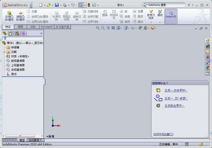This screenshot has width=212, height=148.
Task: Click the PropertyManager tab icon
Action: (x=11, y=34)
